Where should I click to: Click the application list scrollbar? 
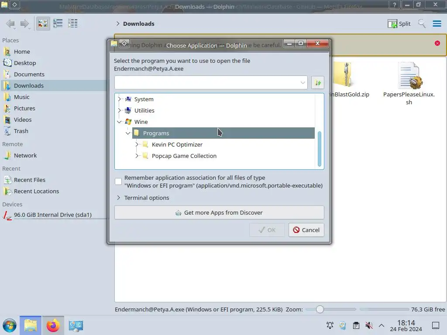pyautogui.click(x=319, y=149)
